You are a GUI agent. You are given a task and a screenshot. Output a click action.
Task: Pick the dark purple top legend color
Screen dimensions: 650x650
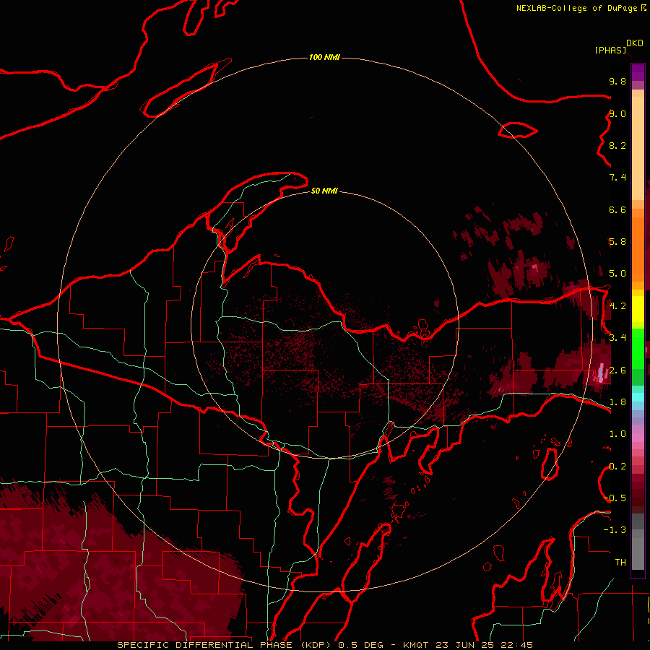pos(638,72)
